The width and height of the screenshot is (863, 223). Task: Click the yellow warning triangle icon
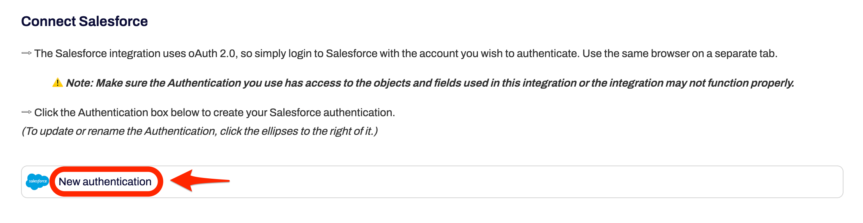click(57, 83)
